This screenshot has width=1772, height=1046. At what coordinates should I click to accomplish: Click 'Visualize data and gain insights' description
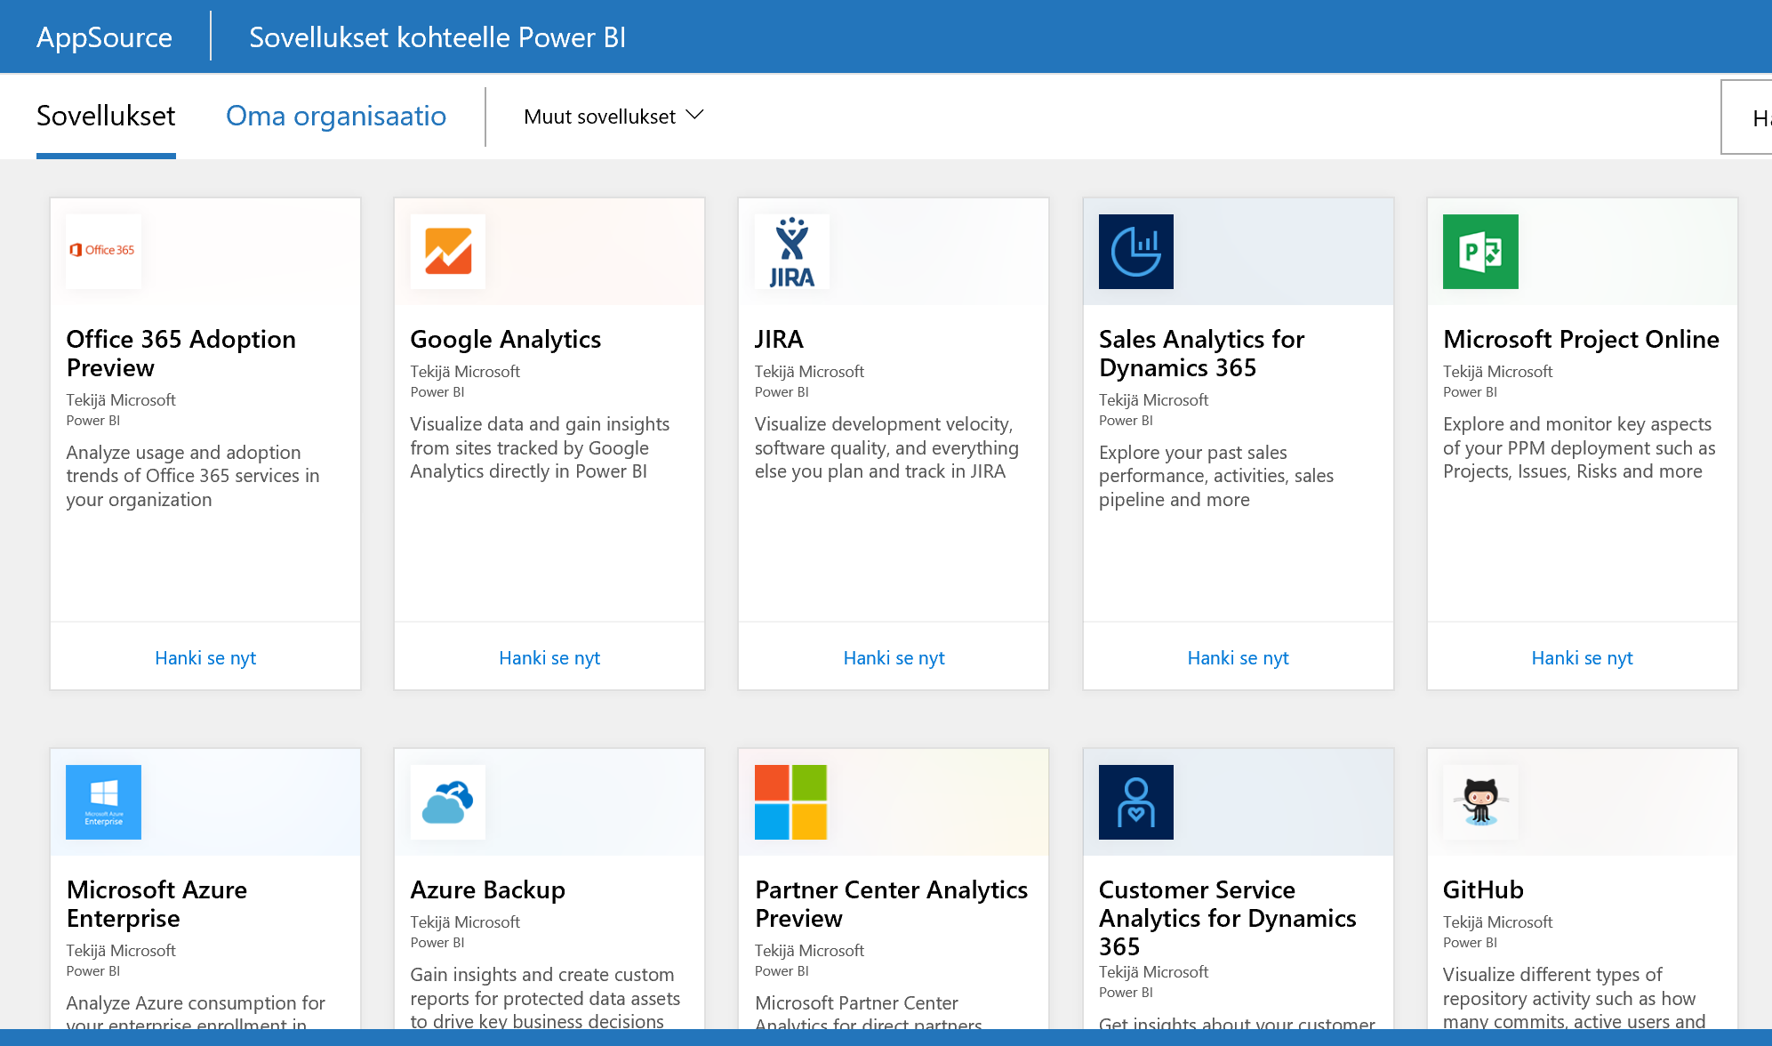click(x=540, y=447)
